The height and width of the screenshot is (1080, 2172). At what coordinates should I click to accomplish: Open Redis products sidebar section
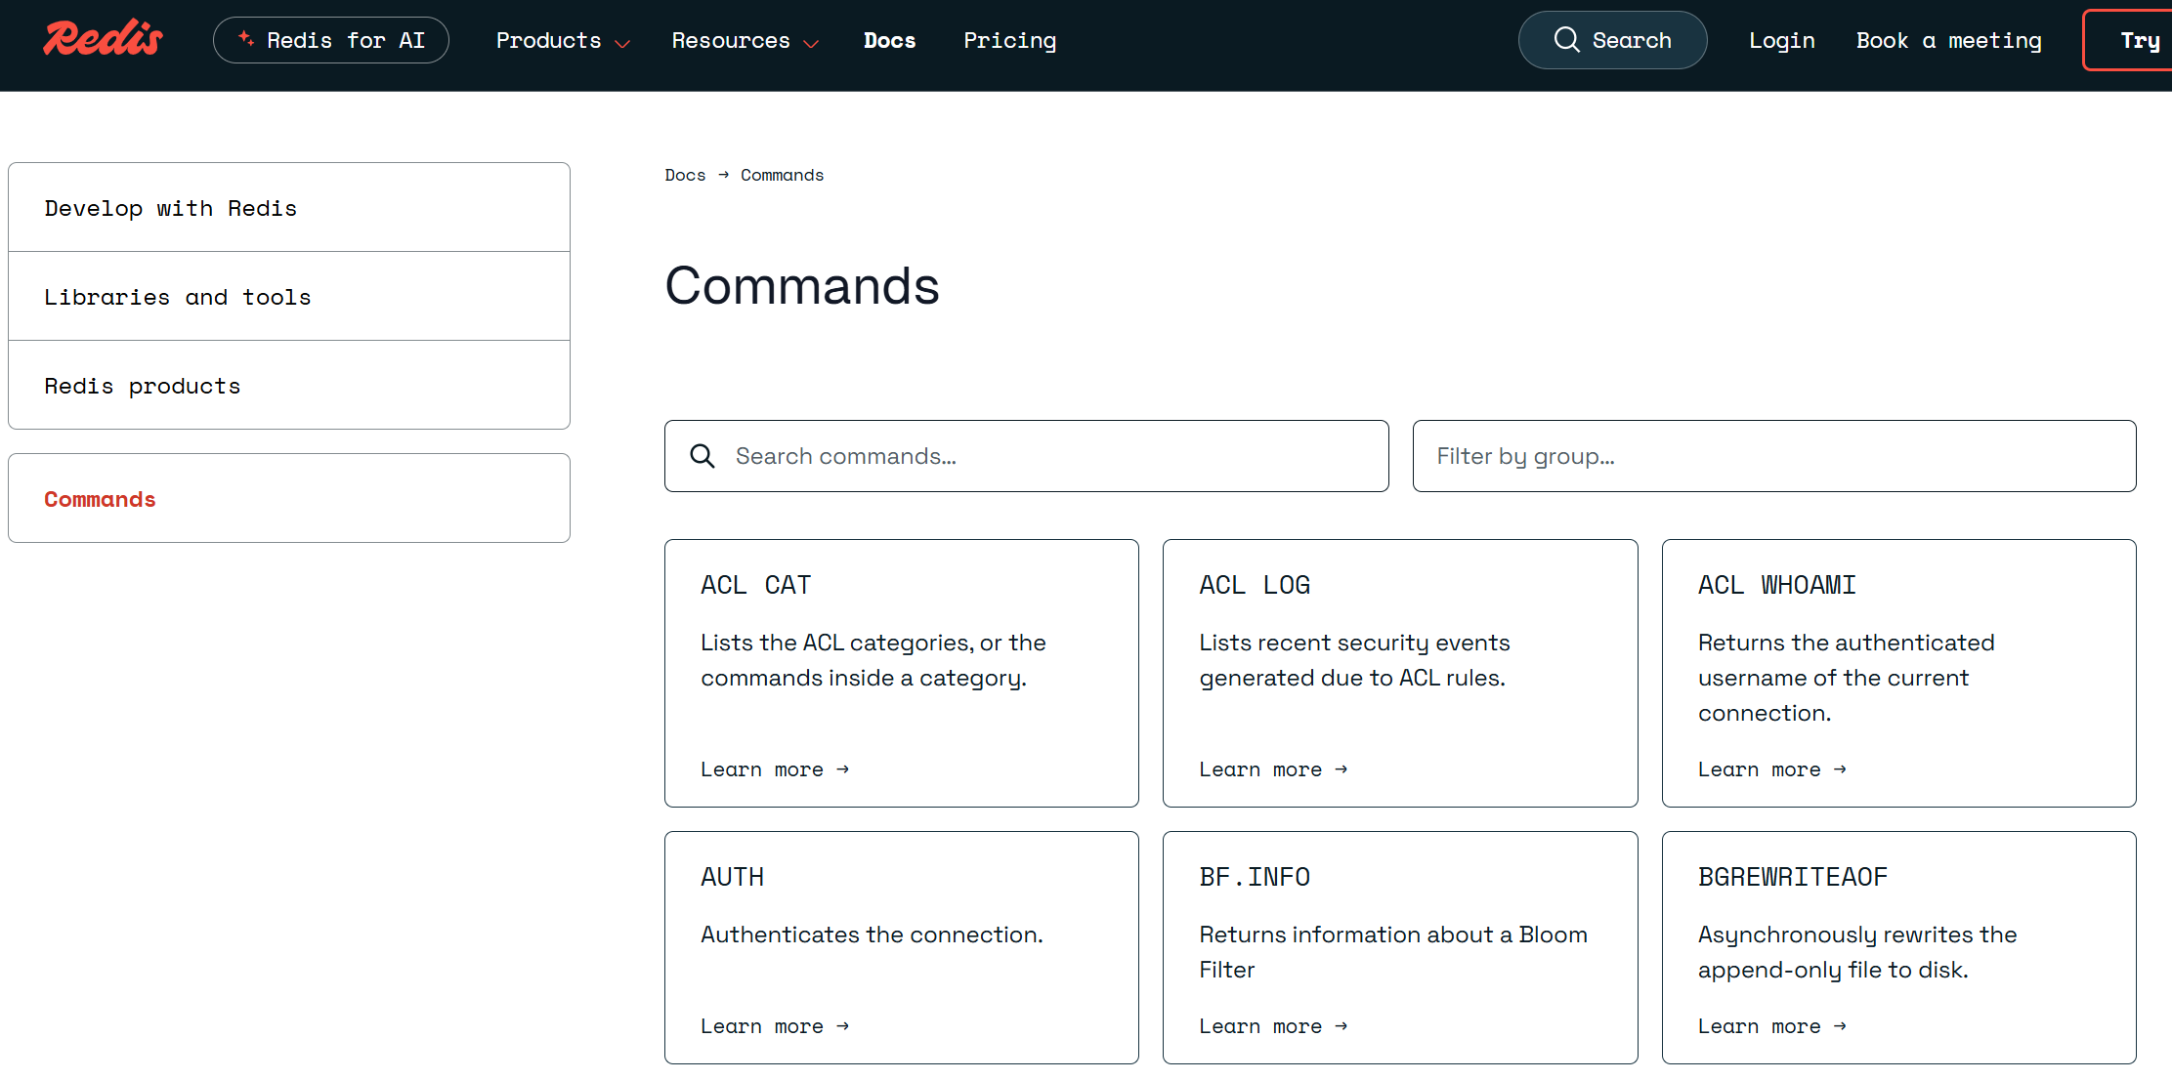(142, 386)
